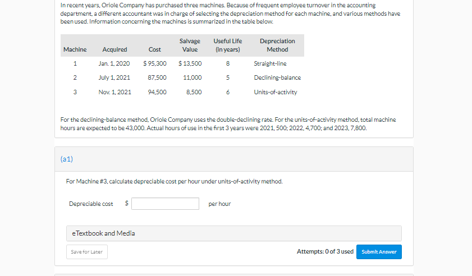
Task: Click the 11,000 salvage value cell
Action: click(x=193, y=77)
